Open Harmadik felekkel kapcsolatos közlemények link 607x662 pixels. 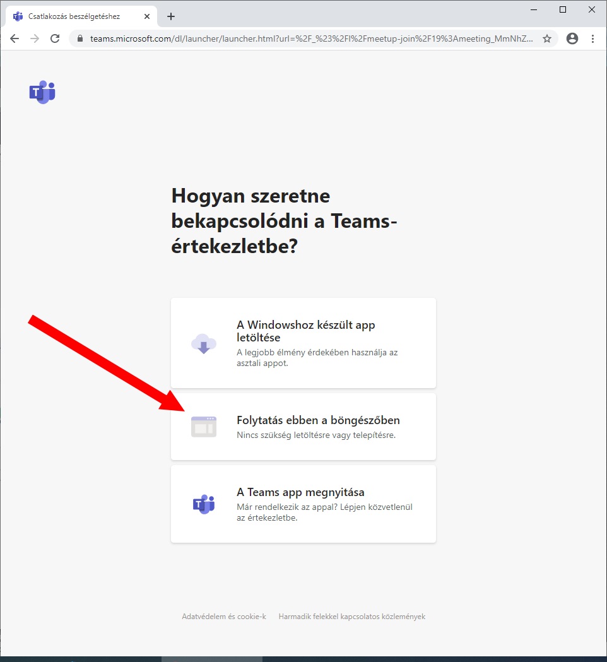point(352,617)
